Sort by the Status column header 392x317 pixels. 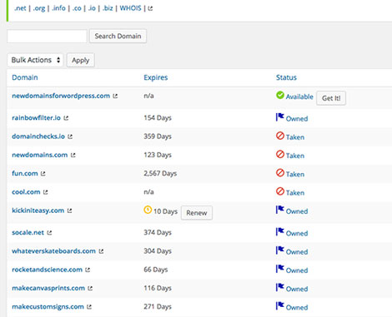286,77
